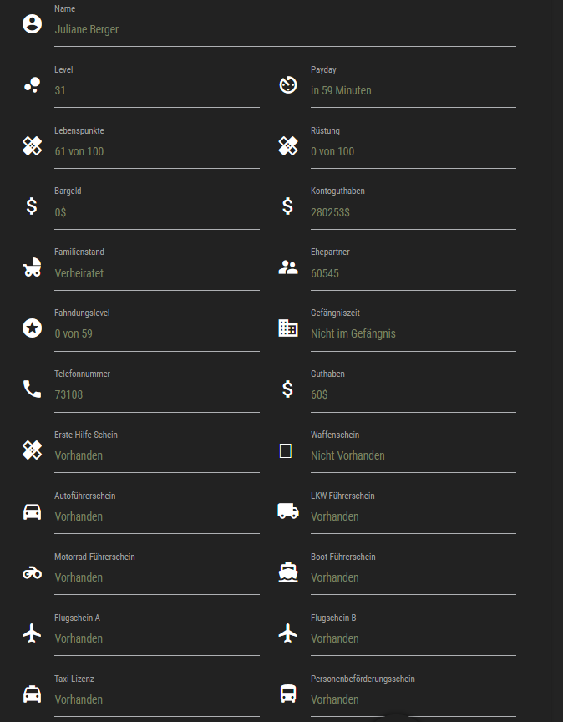Click the airplane icon next to Flugschein A
The width and height of the screenshot is (563, 722).
pyautogui.click(x=32, y=633)
